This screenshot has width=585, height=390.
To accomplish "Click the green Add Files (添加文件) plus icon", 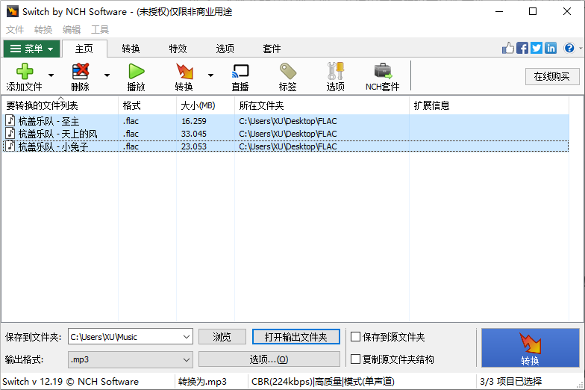I will click(25, 71).
